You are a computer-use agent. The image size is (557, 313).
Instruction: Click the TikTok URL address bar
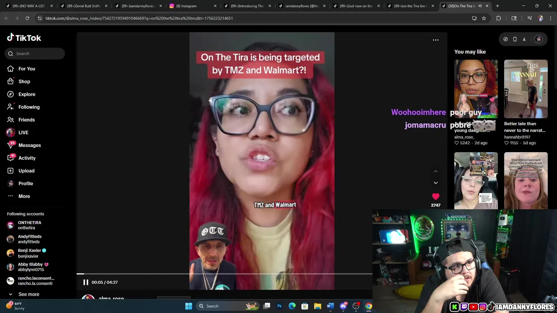coord(252,18)
